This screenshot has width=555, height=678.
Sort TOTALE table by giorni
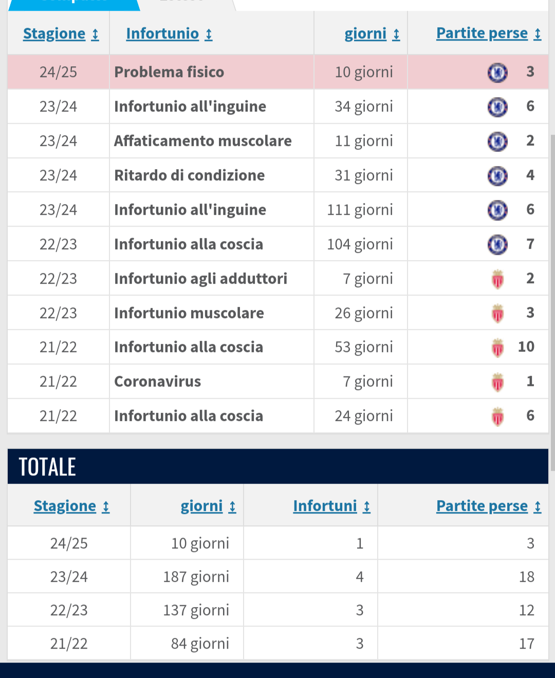(x=208, y=506)
